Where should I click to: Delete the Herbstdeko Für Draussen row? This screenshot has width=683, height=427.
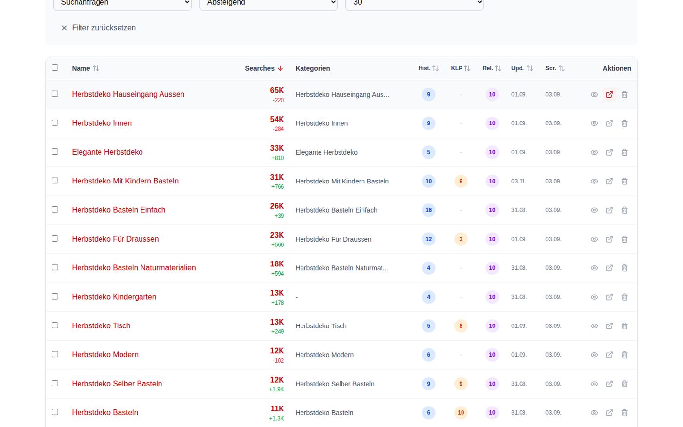pyautogui.click(x=624, y=239)
